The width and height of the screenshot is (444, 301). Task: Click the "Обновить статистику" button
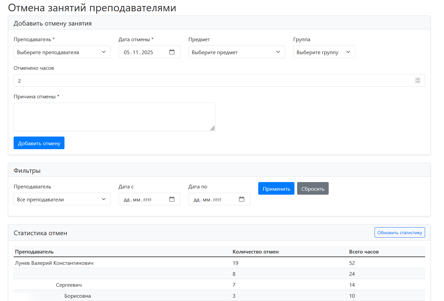pyautogui.click(x=399, y=232)
